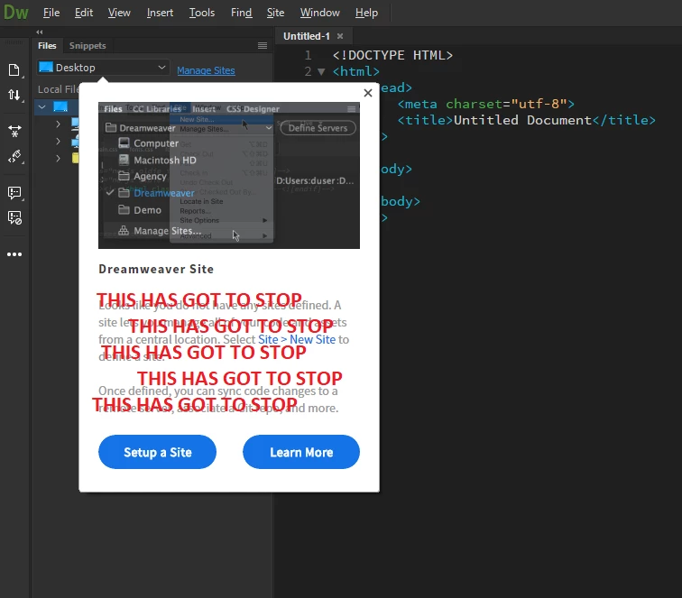Open the Desktop site dropdown
This screenshot has height=598, width=682.
pos(103,68)
